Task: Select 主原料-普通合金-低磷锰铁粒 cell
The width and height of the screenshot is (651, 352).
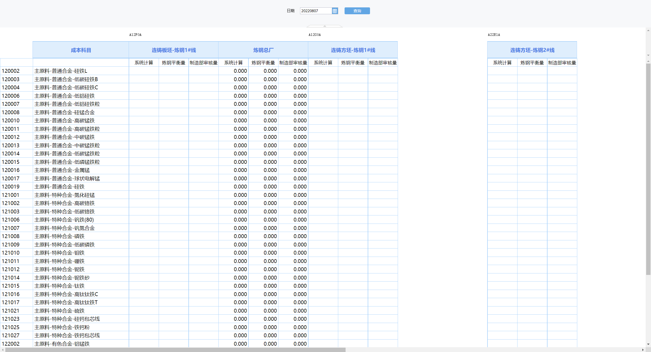Action: 81,162
